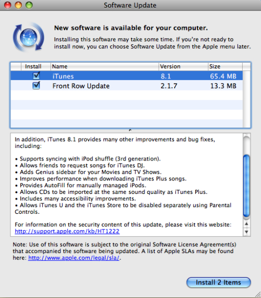
Task: Zoom the Software Update window green button
Action: tap(29, 5)
